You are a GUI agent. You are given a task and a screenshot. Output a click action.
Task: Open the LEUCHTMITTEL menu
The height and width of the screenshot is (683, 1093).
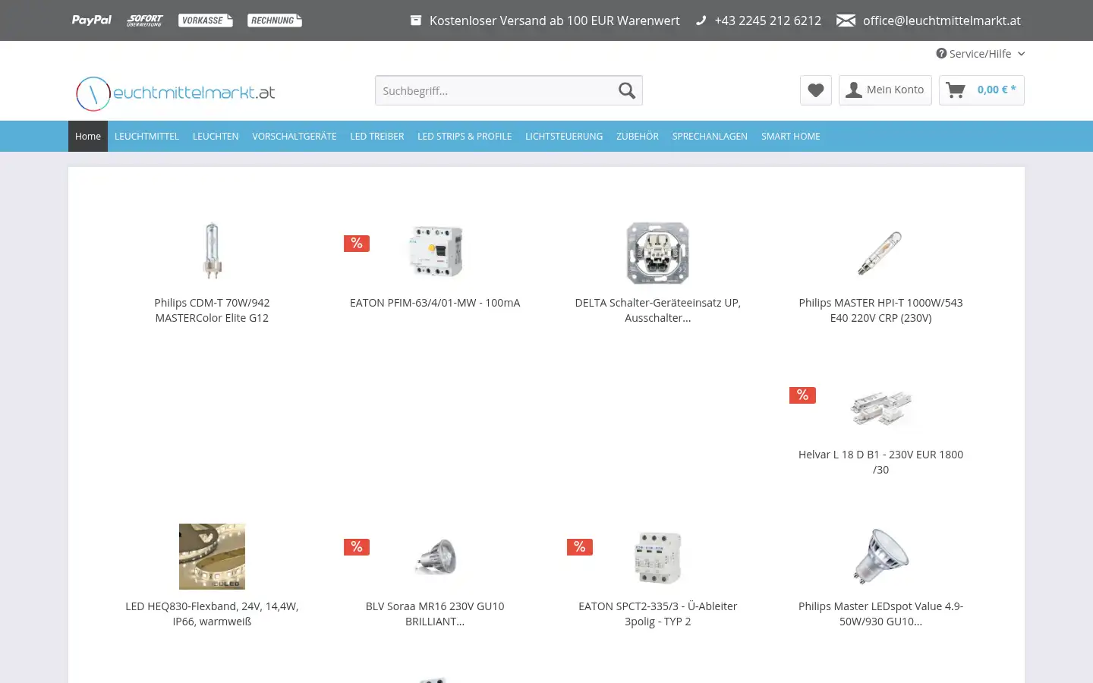[146, 137]
